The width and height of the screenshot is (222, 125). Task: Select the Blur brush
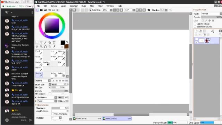click(62, 64)
